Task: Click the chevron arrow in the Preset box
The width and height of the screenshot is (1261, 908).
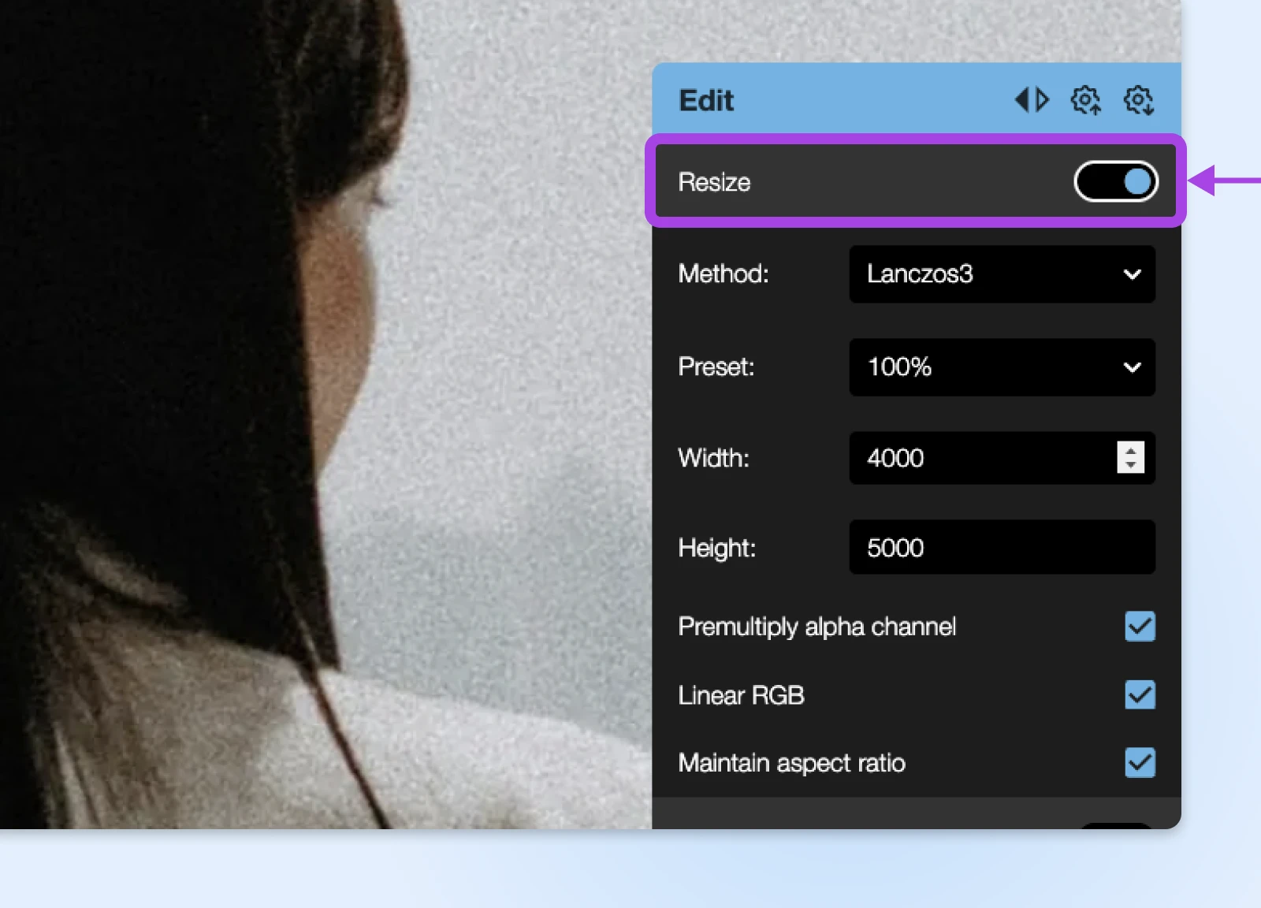Action: (1133, 367)
